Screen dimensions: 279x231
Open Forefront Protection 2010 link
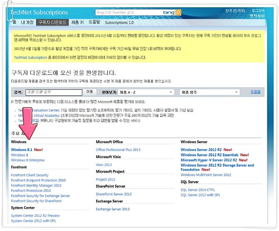pyautogui.click(x=31, y=190)
